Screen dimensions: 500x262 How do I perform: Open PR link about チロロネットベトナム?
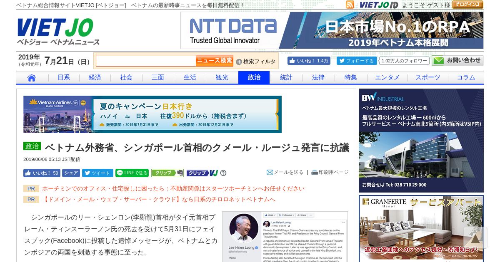click(159, 199)
